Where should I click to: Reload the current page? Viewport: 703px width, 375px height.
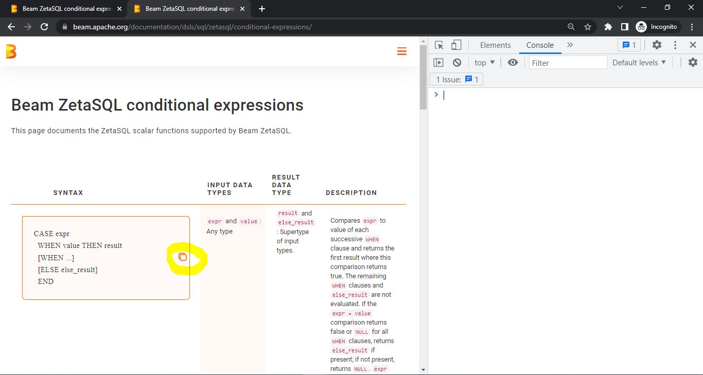tap(44, 27)
